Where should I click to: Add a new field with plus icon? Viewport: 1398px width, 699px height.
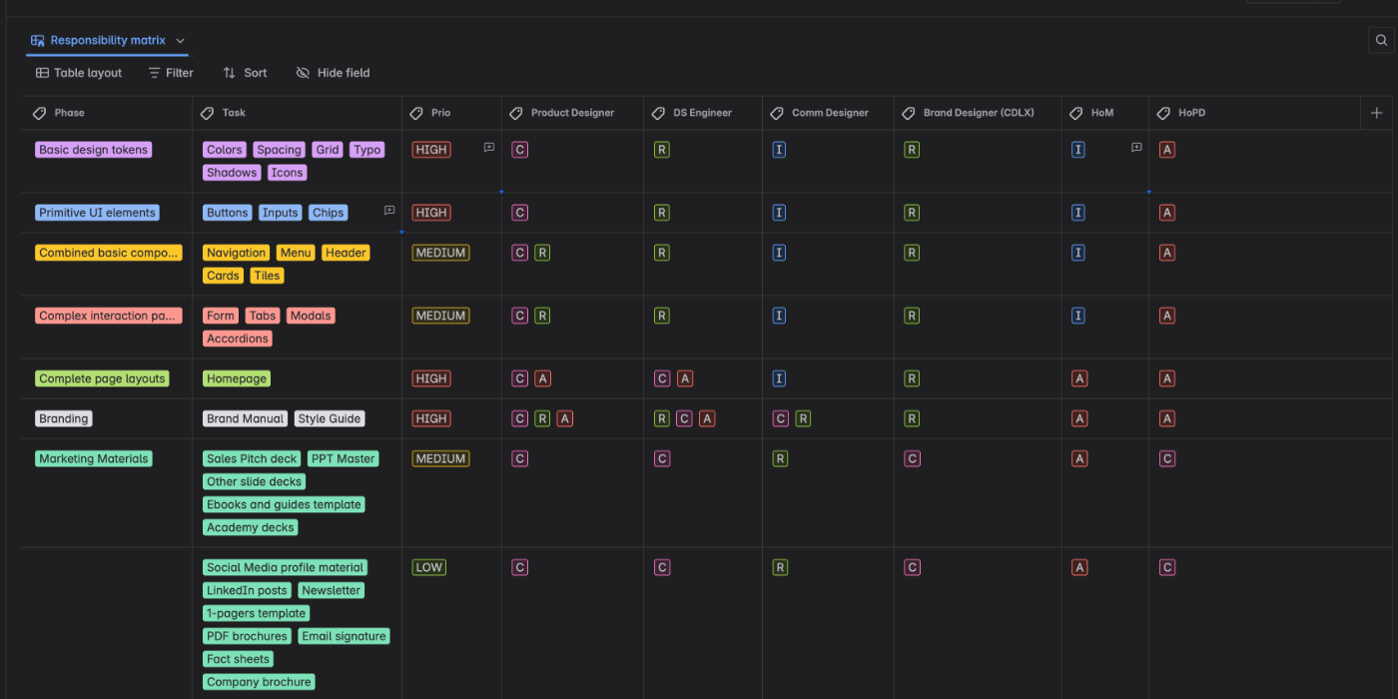[1376, 113]
